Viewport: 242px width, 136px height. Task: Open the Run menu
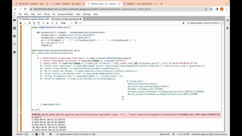click(39, 14)
